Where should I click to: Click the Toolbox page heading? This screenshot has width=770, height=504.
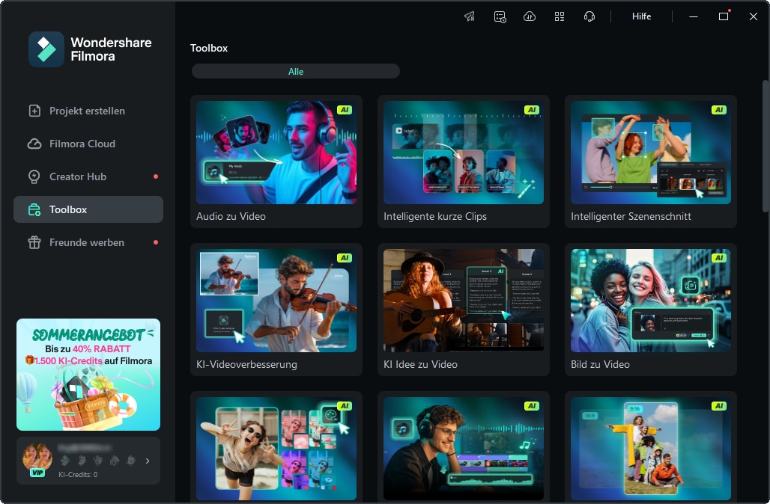[209, 48]
